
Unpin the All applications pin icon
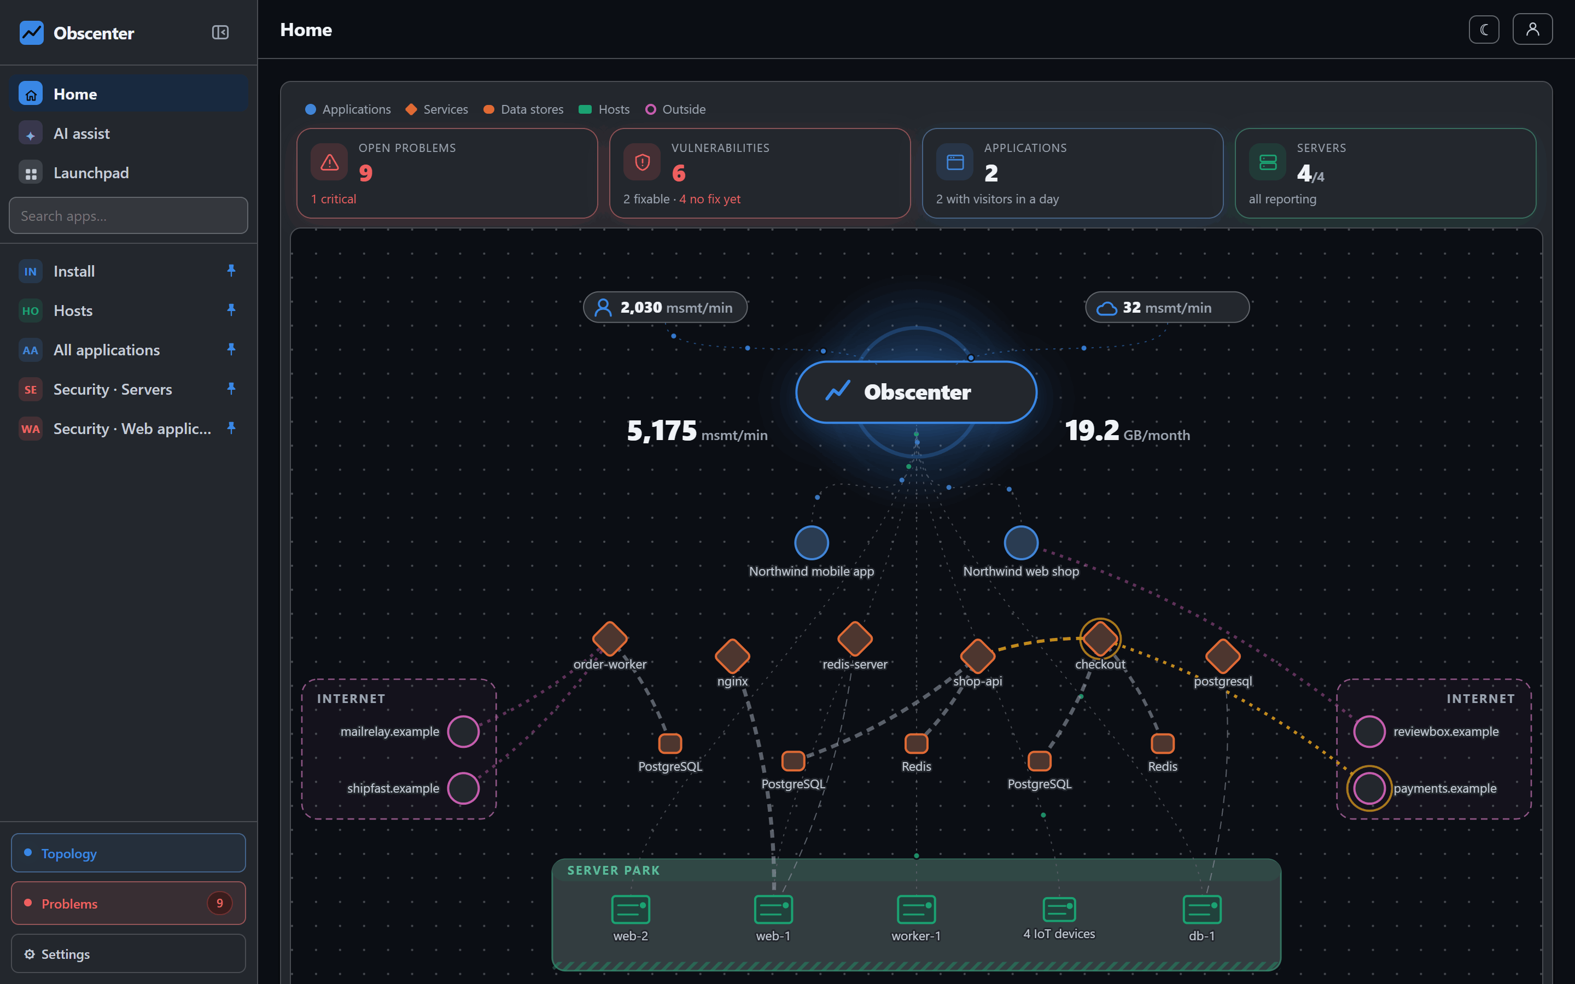coord(231,349)
